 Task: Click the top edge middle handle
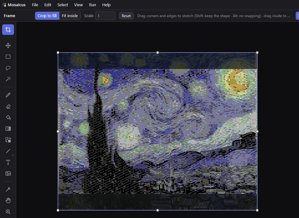pyautogui.click(x=158, y=52)
